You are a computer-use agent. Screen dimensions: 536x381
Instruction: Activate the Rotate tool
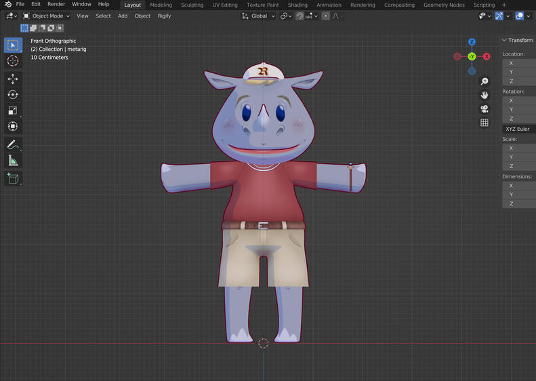pos(13,95)
